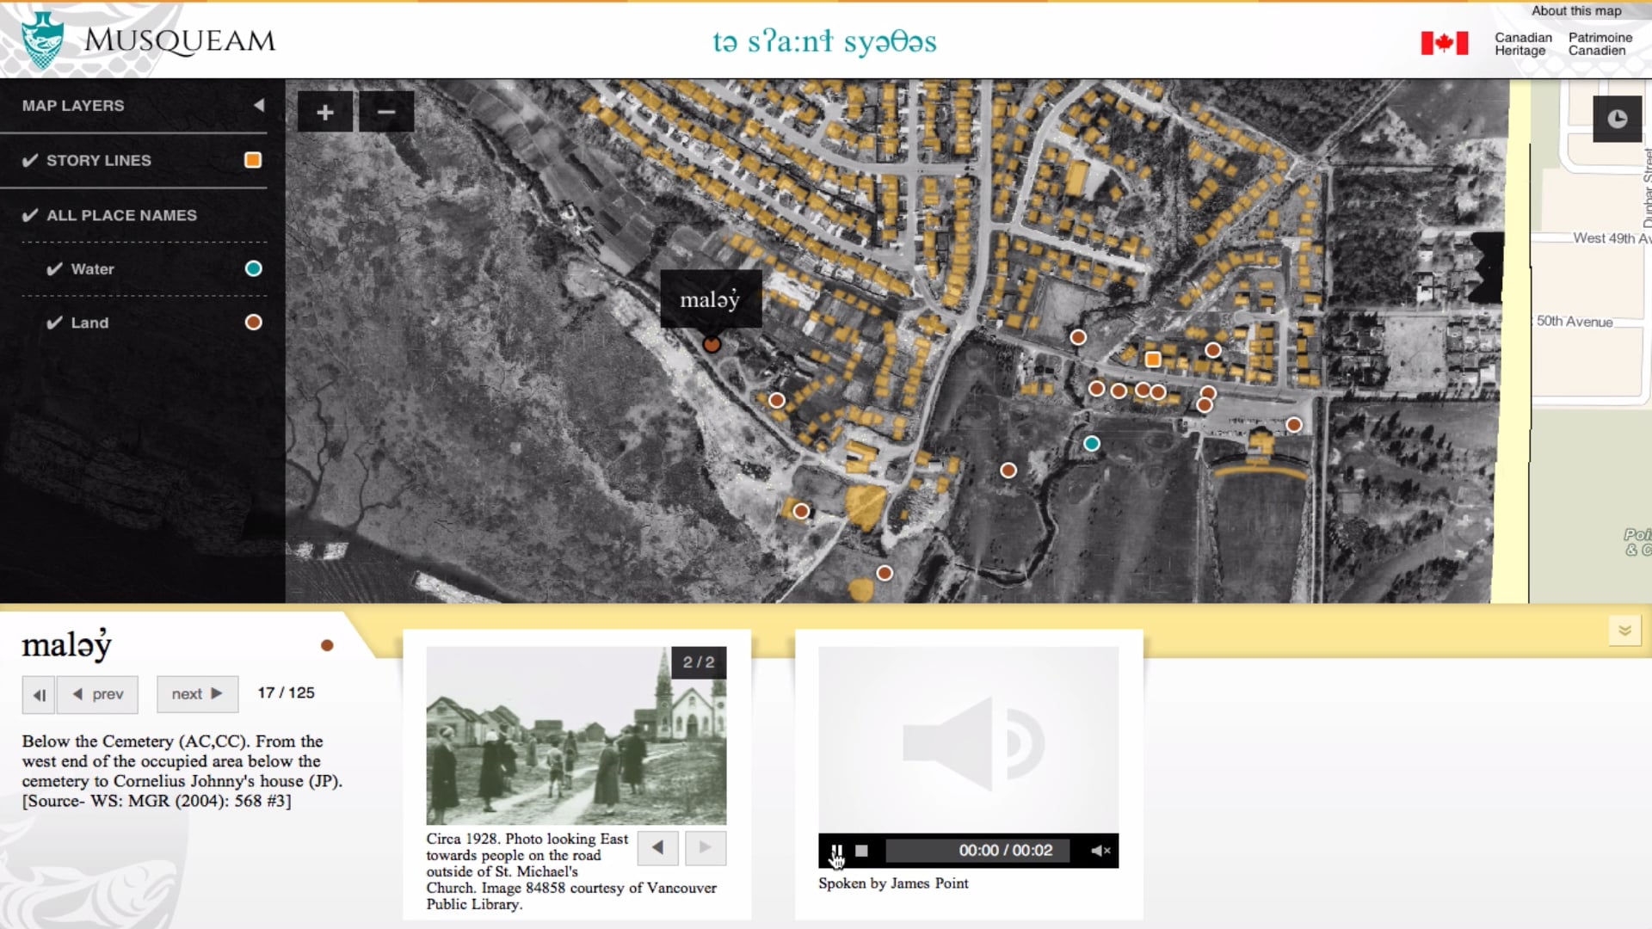Open the time slider clock icon
Image resolution: width=1652 pixels, height=929 pixels.
(1618, 119)
